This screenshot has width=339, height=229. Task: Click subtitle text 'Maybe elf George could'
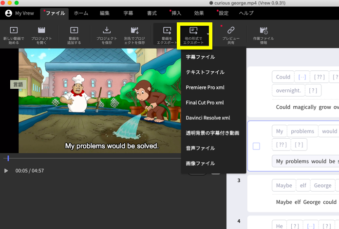306,202
